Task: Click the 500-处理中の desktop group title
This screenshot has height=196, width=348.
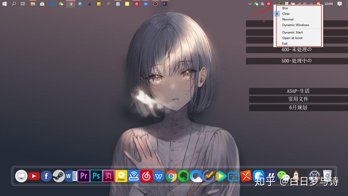Action: point(297,61)
